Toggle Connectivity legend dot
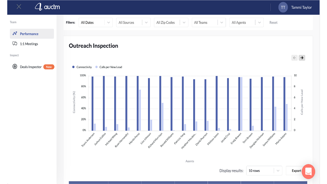Viewport: 327px width, 184px height. coord(73,67)
